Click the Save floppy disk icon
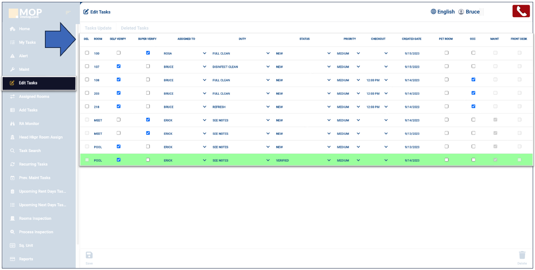Viewport: 535px width, 270px height. 89,255
